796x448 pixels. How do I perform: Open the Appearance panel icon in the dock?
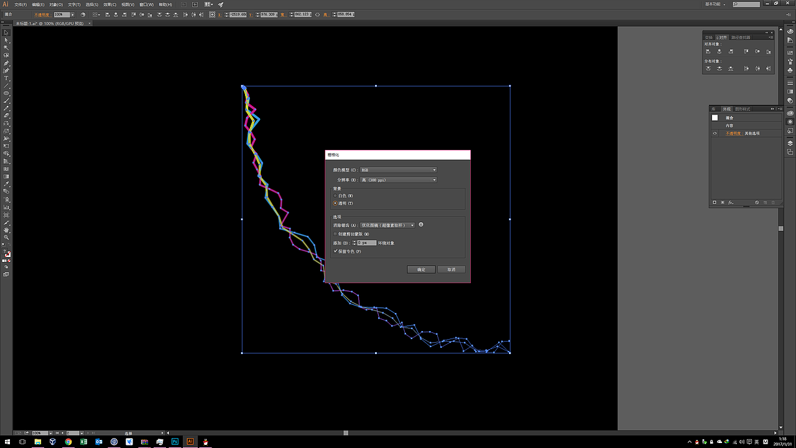point(790,121)
